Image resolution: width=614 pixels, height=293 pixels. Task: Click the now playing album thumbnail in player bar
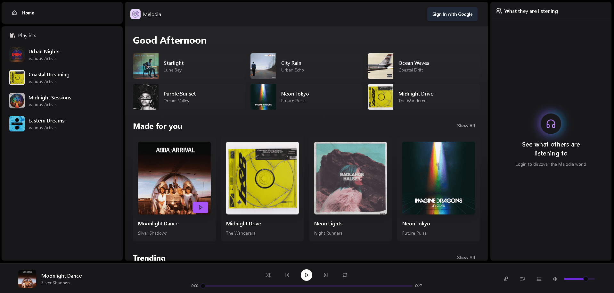27,279
